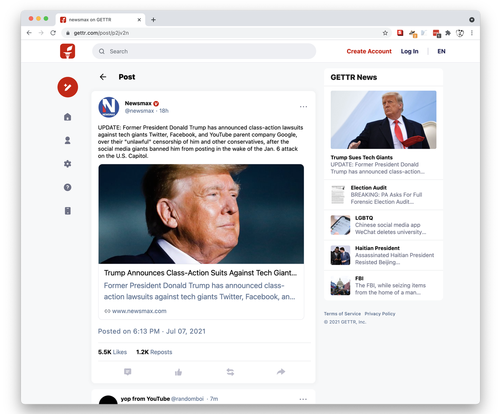Click the browser back arrow
501x414 pixels.
point(29,33)
